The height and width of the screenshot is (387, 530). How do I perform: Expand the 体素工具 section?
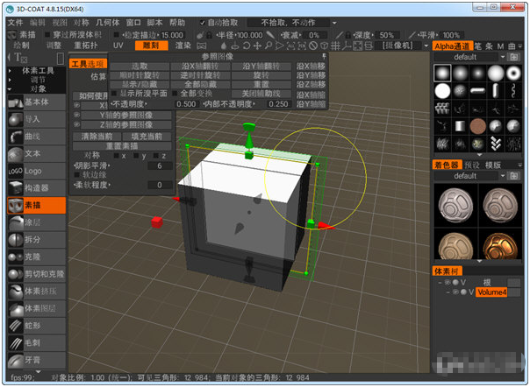(38, 69)
